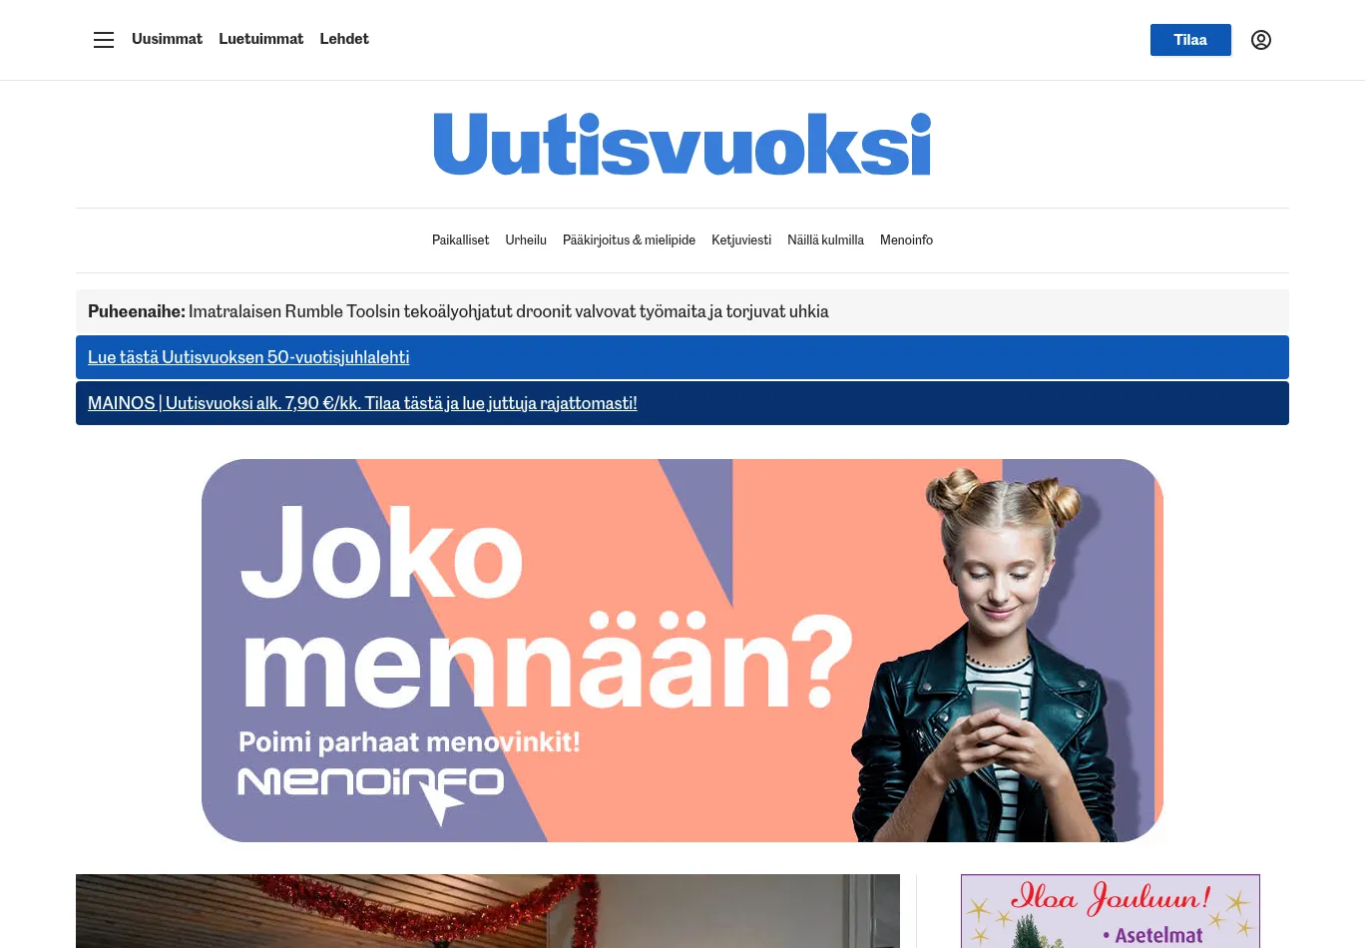
Task: Select Lehdet in the top bar
Action: [344, 39]
